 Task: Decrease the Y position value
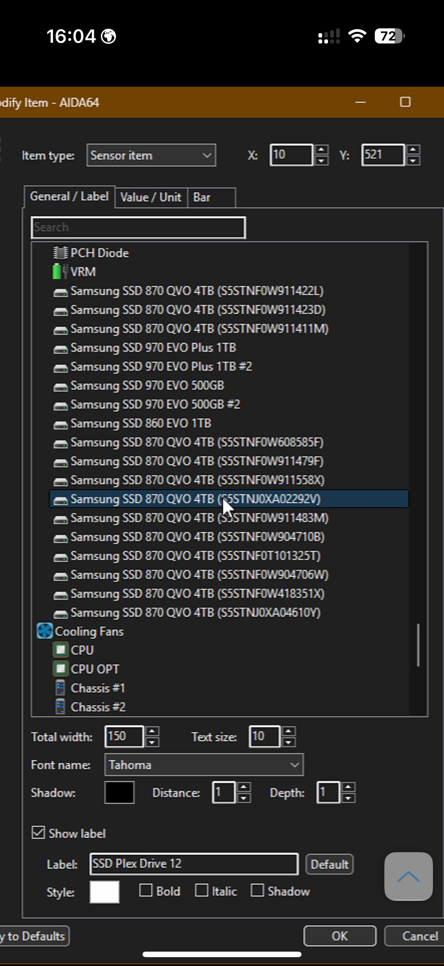[413, 161]
